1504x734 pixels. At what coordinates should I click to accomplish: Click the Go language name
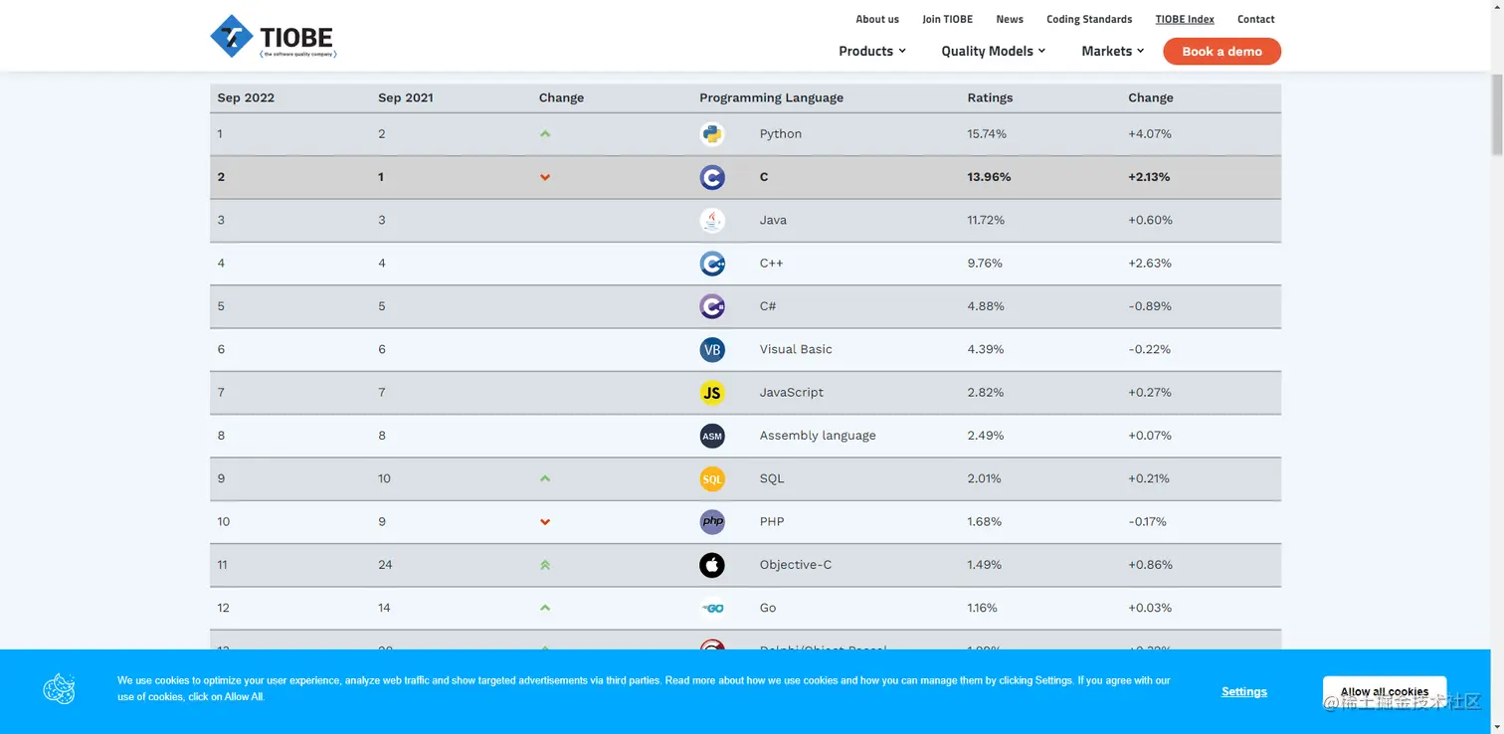768,608
